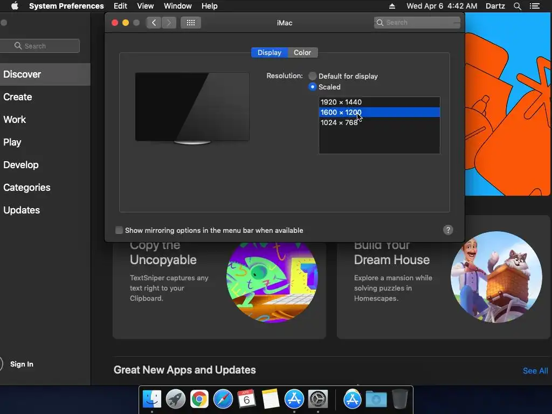This screenshot has height=414, width=552.
Task: Open the System Preferences menu
Action: click(66, 6)
